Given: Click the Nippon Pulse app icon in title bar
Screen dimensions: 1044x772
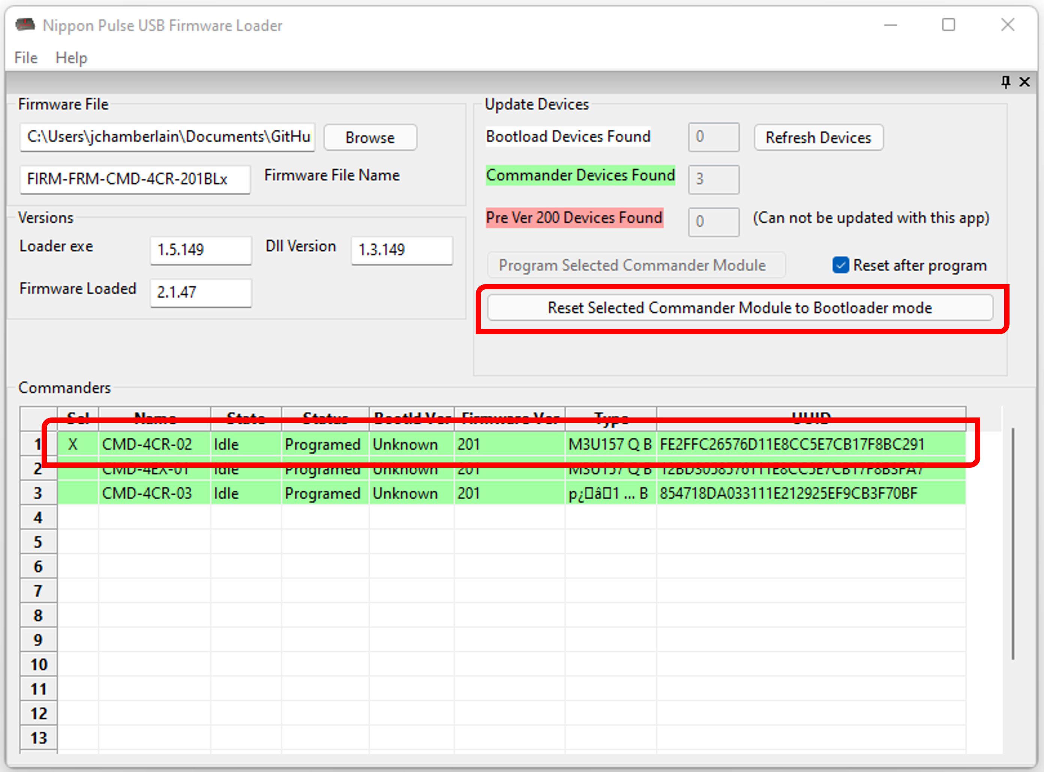Looking at the screenshot, I should (x=25, y=24).
